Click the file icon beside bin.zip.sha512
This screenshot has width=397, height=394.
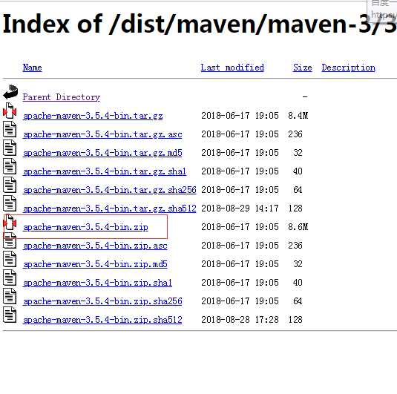10,315
